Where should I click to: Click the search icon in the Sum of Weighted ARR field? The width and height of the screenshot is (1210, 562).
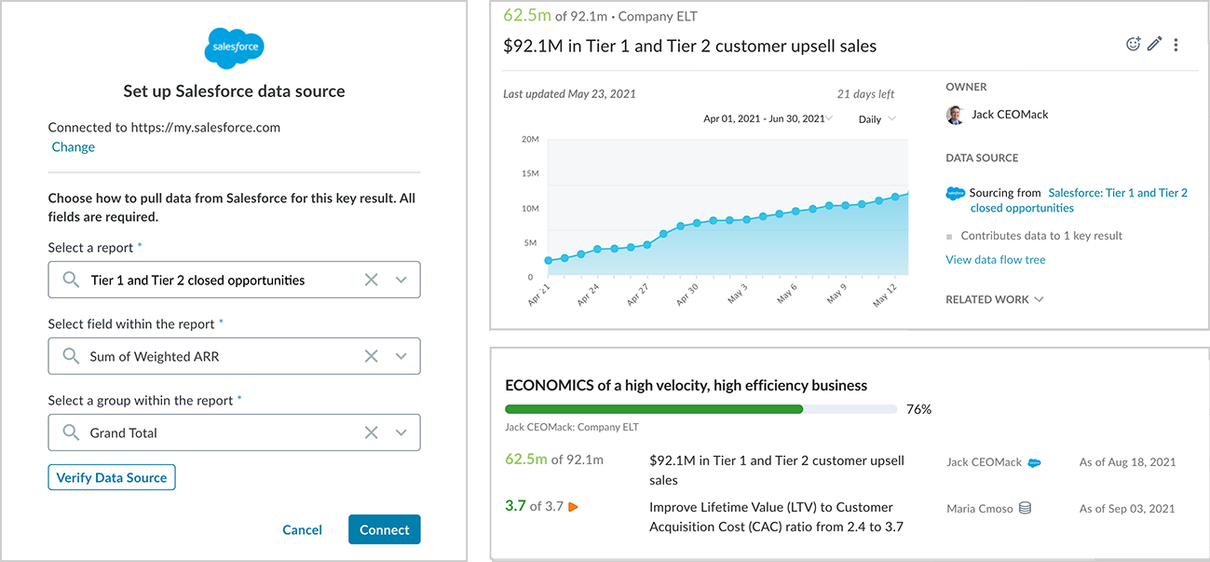coord(71,356)
